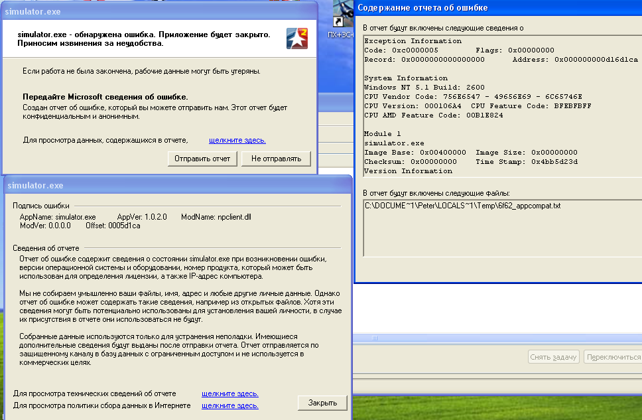Click 'Передайте Microsoft сведения об ошибке' heading
The image size is (642, 420).
(105, 97)
